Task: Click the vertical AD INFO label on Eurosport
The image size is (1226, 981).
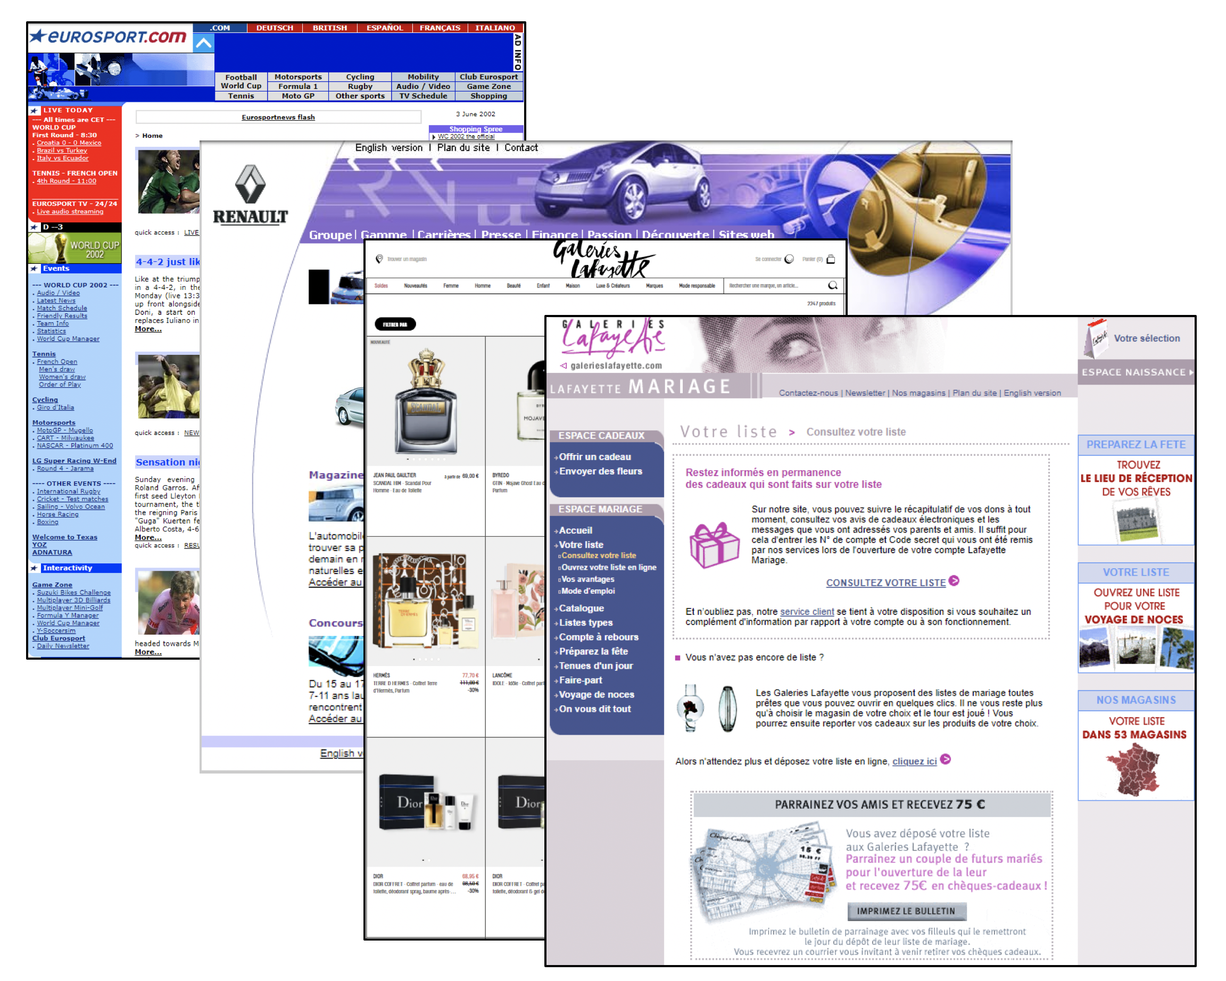Action: pos(517,52)
